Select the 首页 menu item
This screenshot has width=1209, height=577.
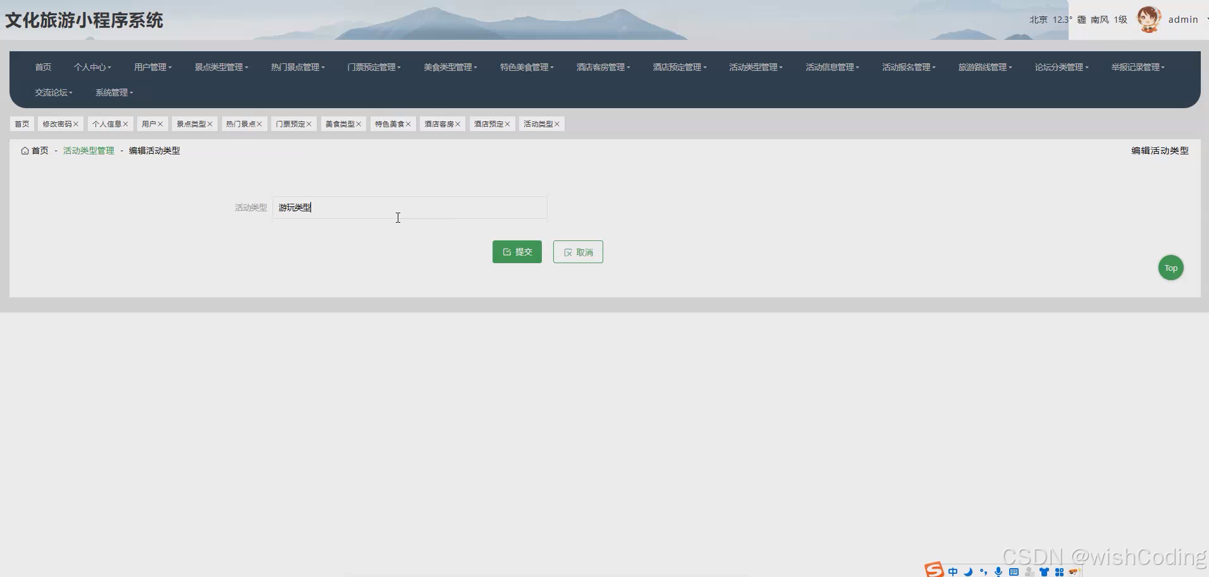pos(42,67)
